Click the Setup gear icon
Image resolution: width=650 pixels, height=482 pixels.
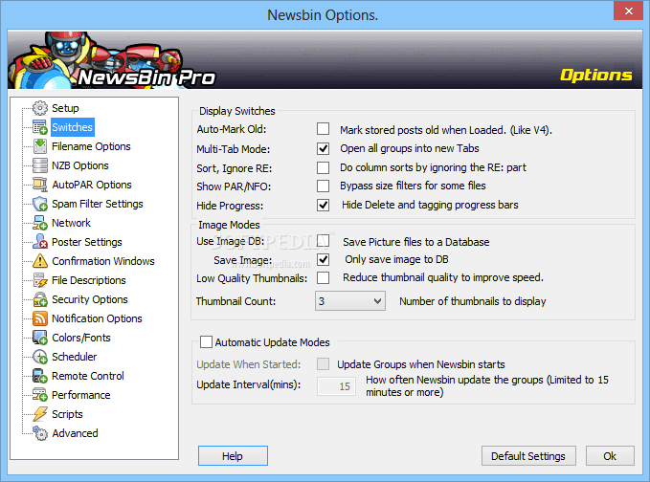coord(40,108)
